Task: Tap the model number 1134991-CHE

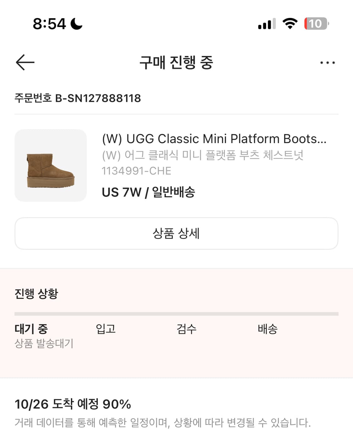Action: tap(136, 171)
